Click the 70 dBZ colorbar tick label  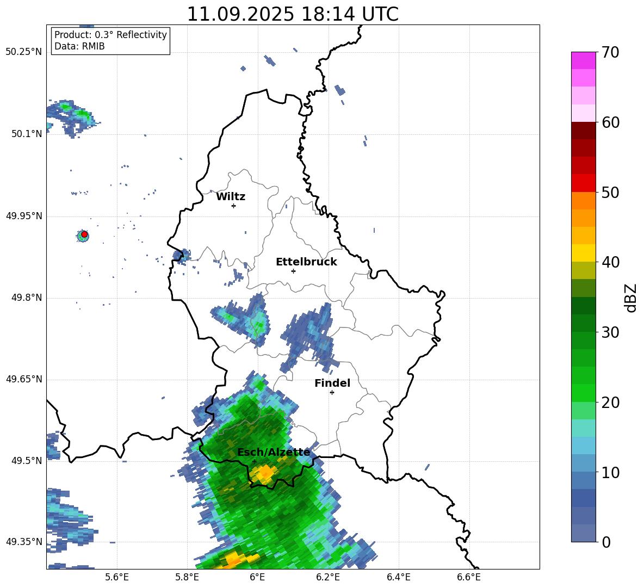click(x=610, y=53)
